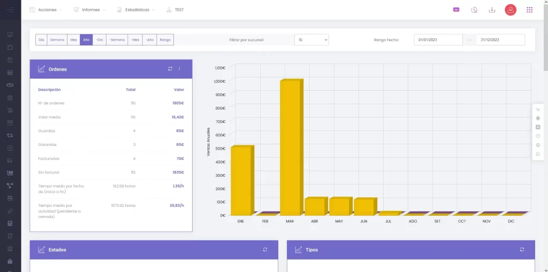Refresh the Ordenes panel
Screen dimensions: 548x272
170,69
